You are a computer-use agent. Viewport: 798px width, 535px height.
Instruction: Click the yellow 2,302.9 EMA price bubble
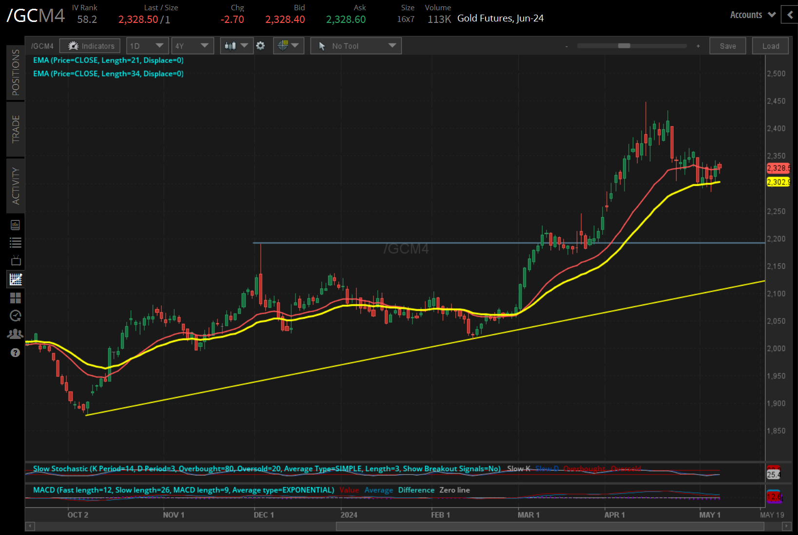[779, 182]
